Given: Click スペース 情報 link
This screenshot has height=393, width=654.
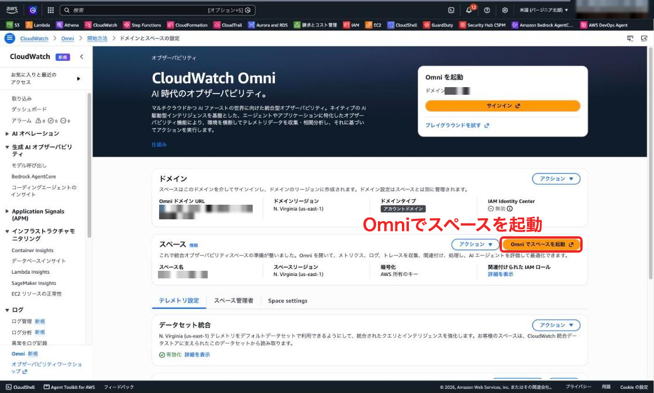Looking at the screenshot, I should point(194,245).
